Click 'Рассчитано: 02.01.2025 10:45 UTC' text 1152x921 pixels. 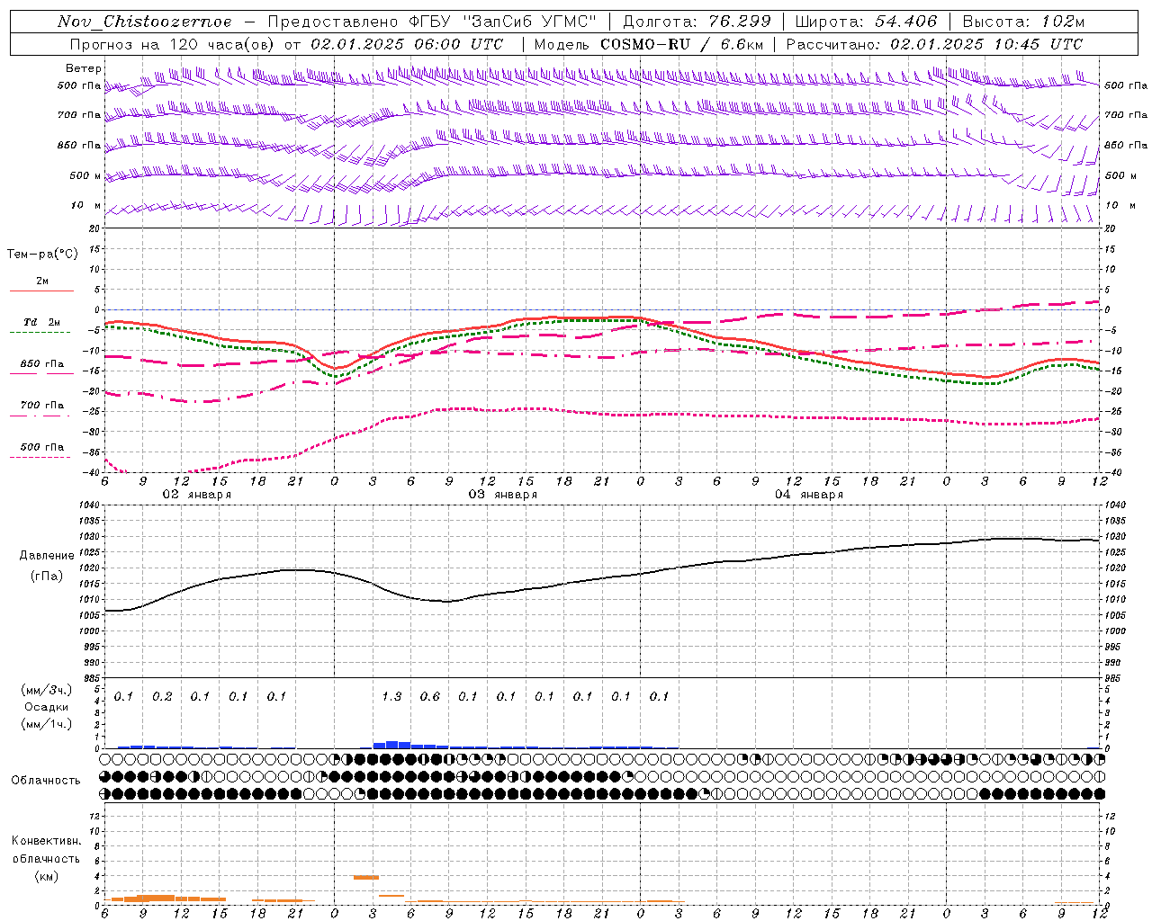(x=934, y=44)
